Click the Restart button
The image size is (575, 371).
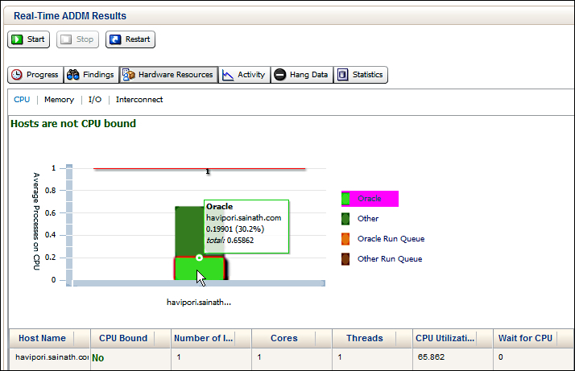[130, 39]
